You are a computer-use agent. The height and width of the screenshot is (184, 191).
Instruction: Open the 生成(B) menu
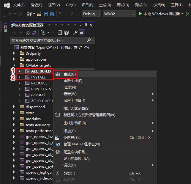pos(105,5)
